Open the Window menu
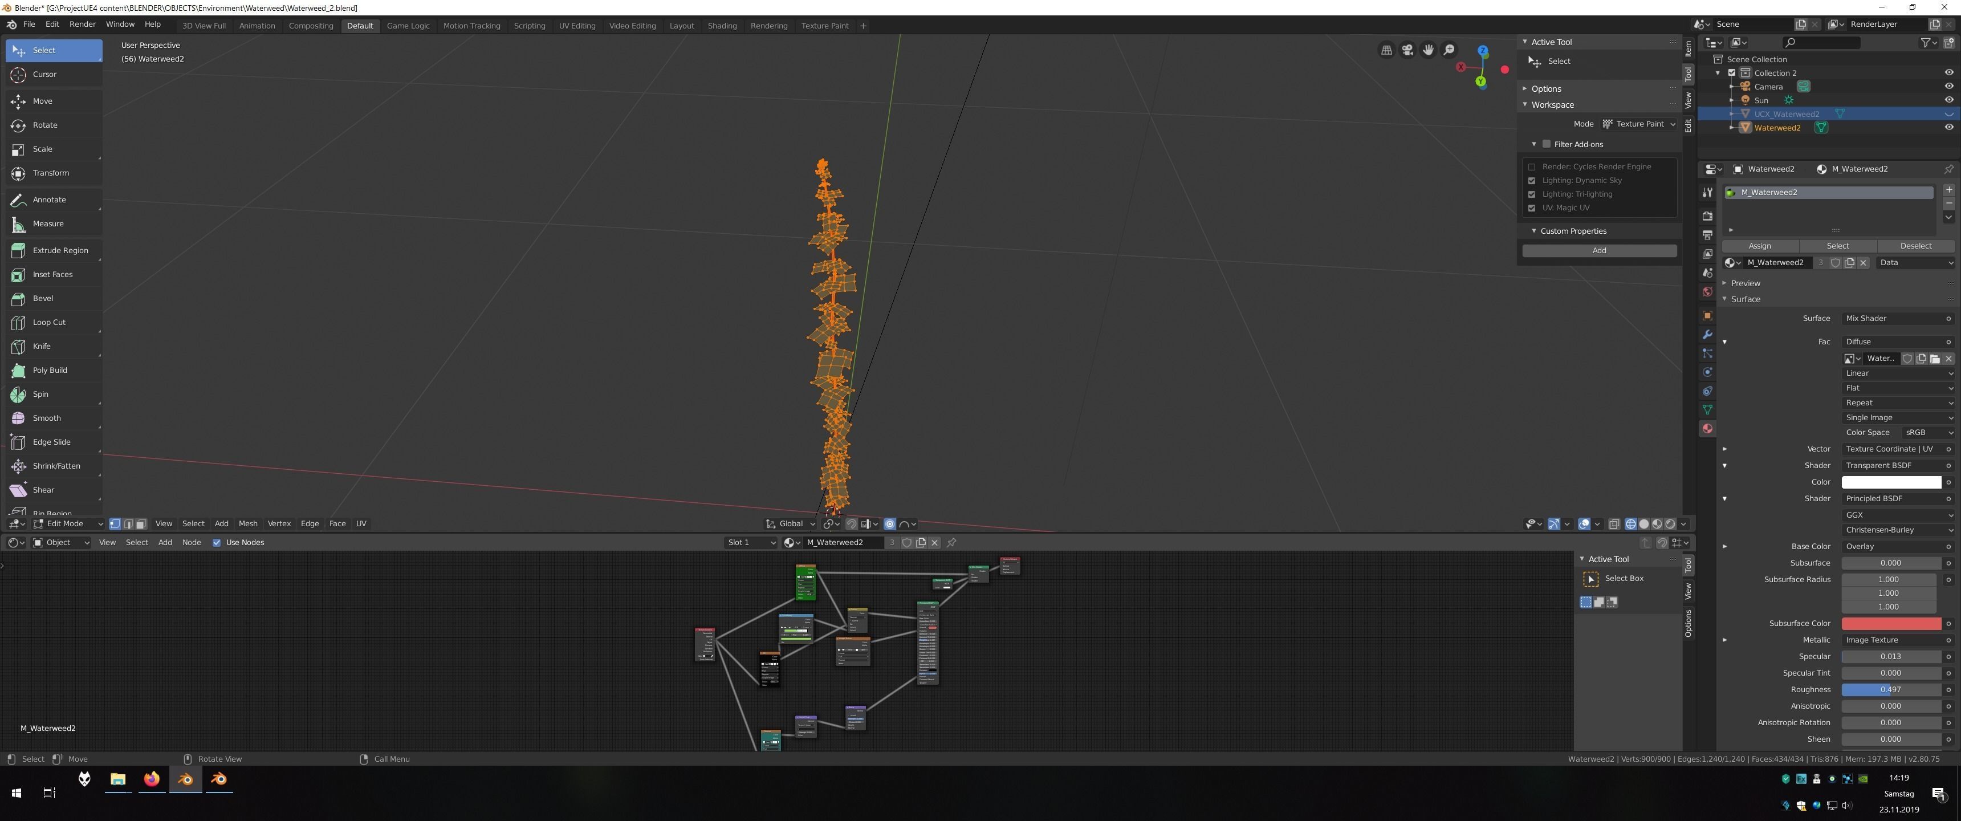 [x=120, y=25]
